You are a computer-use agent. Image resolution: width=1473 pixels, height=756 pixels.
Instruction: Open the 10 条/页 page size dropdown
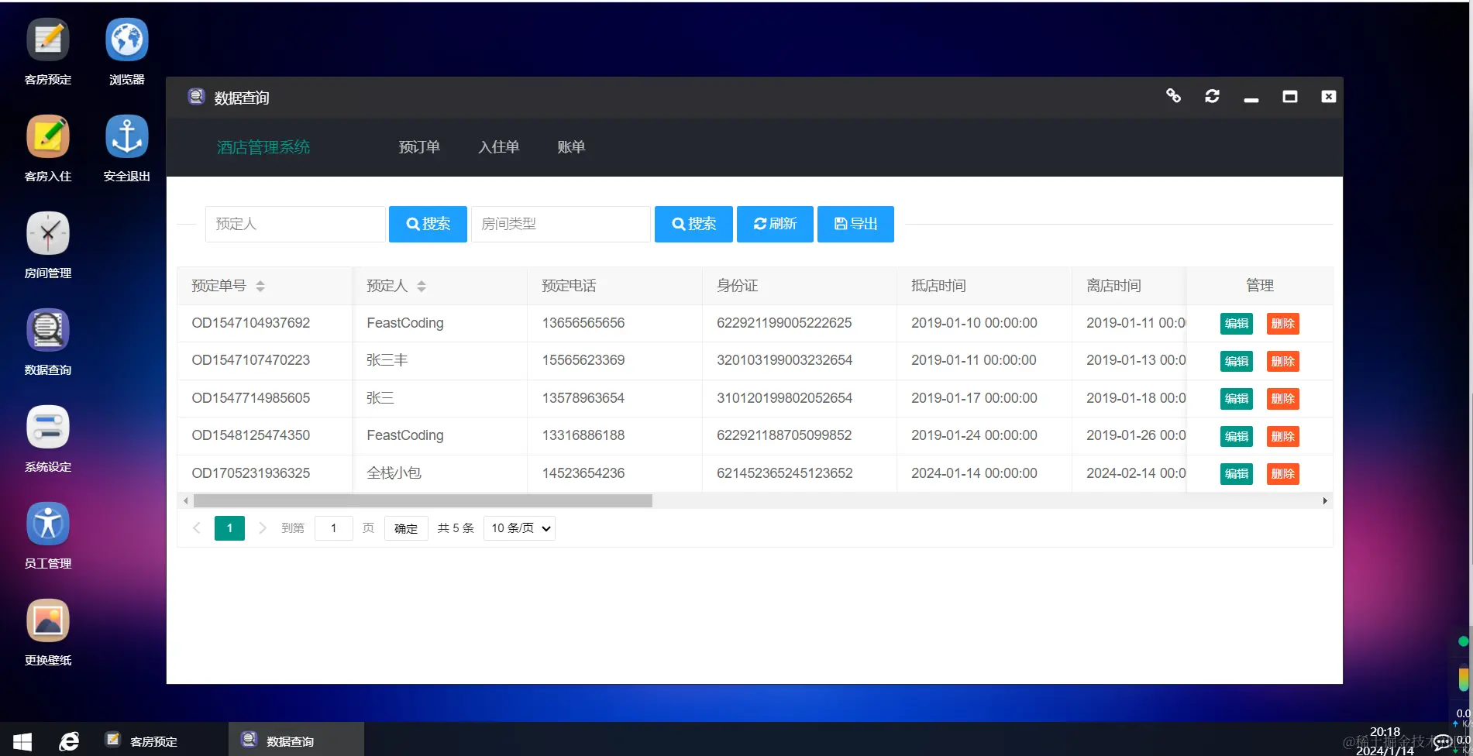pos(519,528)
